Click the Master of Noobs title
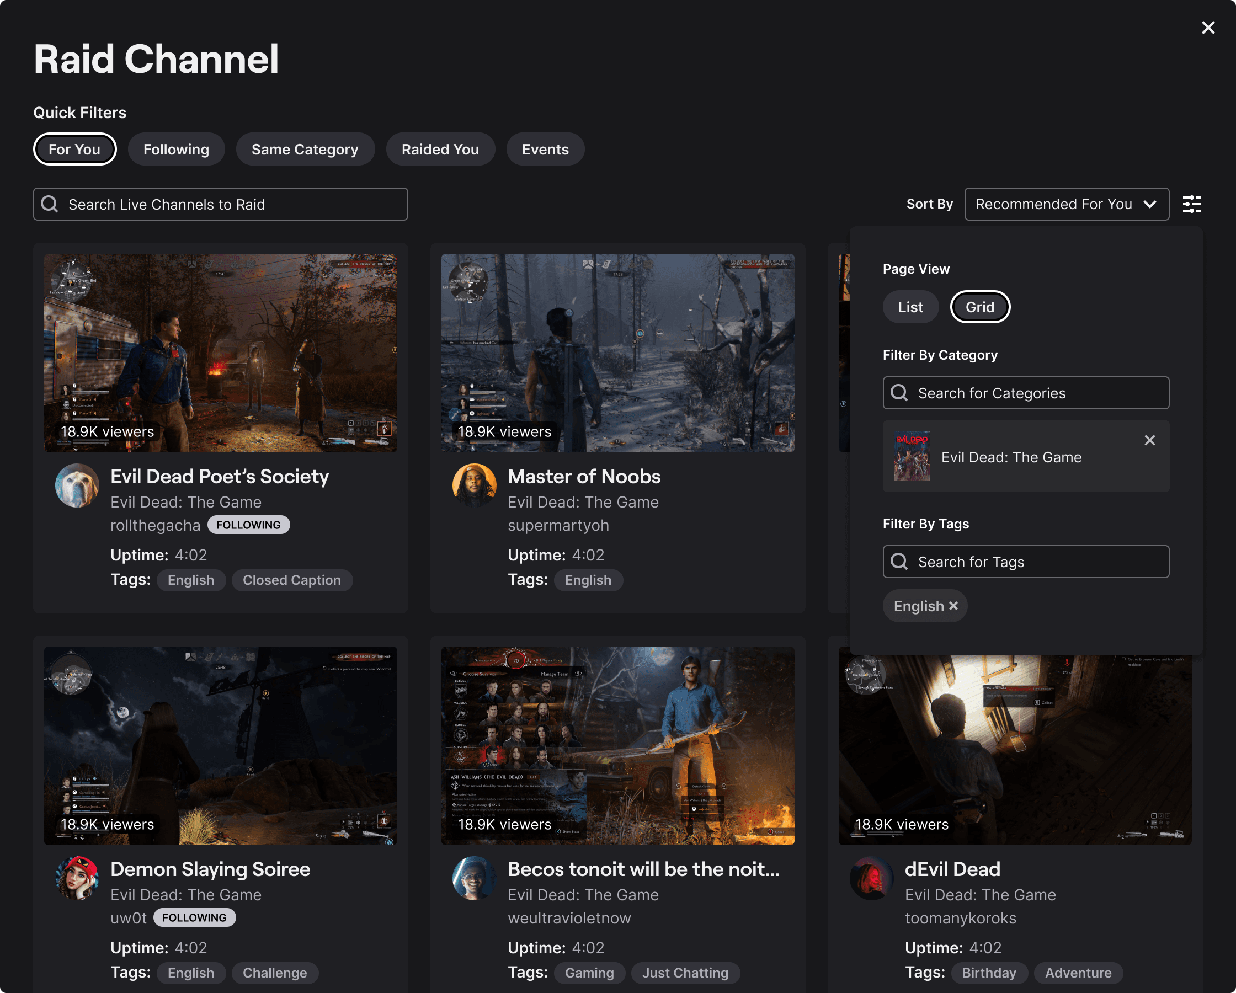Image resolution: width=1236 pixels, height=993 pixels. [584, 476]
